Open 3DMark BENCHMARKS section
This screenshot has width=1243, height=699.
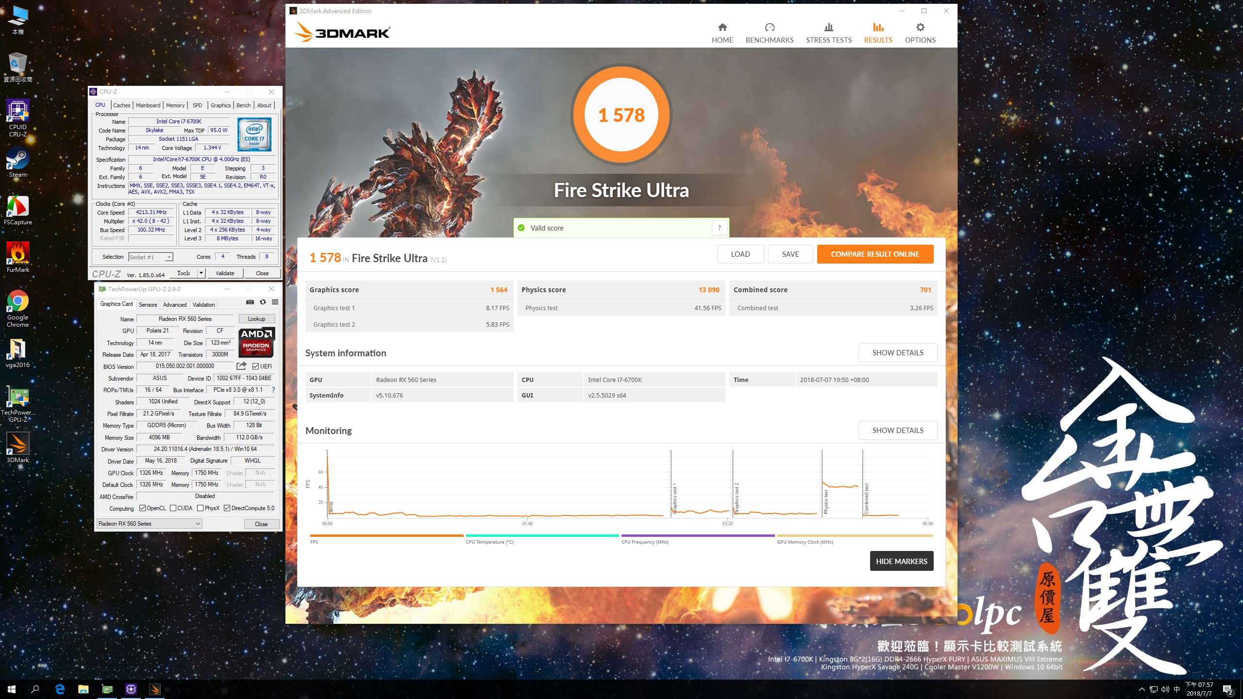769,33
